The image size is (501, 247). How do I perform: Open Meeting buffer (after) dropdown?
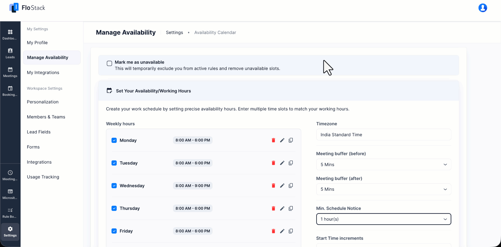click(x=384, y=189)
